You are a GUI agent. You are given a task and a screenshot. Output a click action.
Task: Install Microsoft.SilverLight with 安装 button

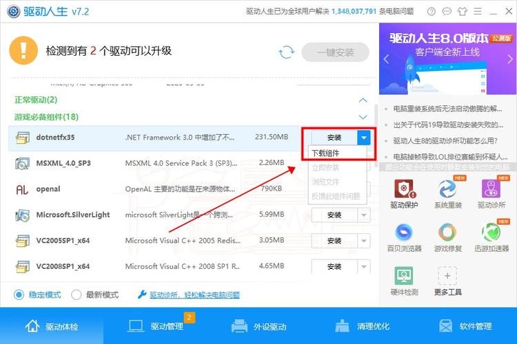334,215
